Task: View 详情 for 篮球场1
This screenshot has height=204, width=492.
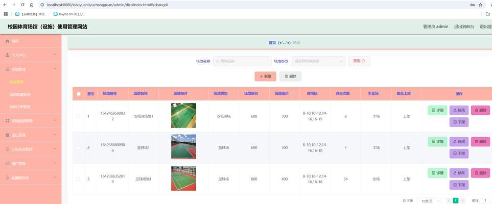Action: point(437,142)
